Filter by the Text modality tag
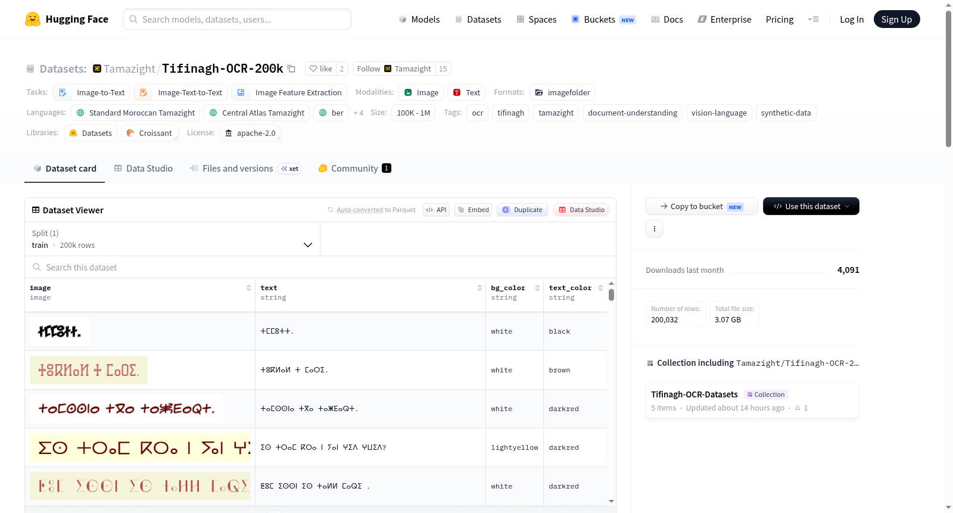 466,92
